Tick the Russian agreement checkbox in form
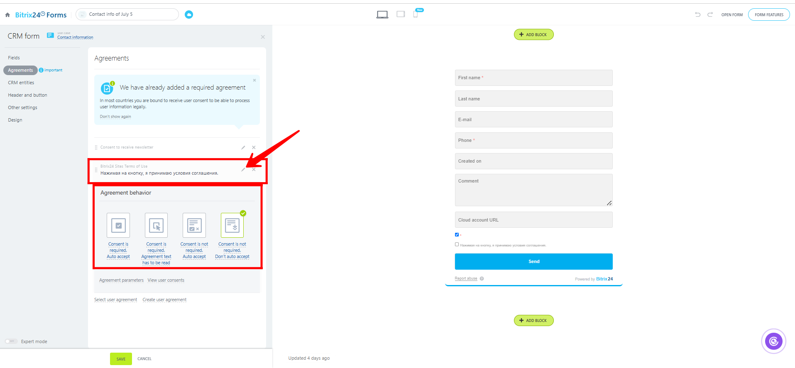The image size is (795, 368). click(x=457, y=244)
